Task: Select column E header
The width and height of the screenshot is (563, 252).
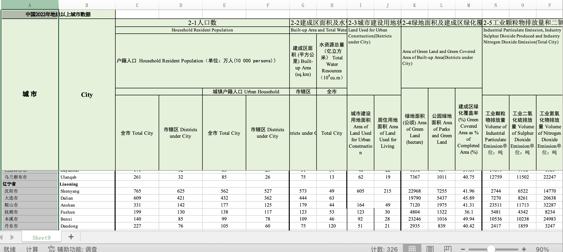Action: (x=224, y=5)
